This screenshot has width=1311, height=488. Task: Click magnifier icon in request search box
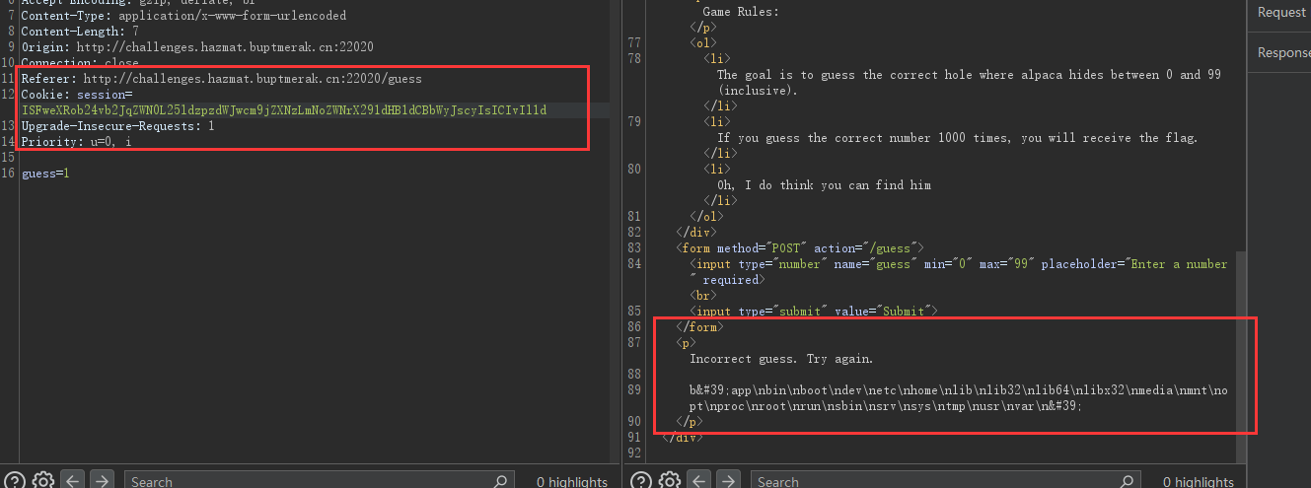[x=502, y=481]
